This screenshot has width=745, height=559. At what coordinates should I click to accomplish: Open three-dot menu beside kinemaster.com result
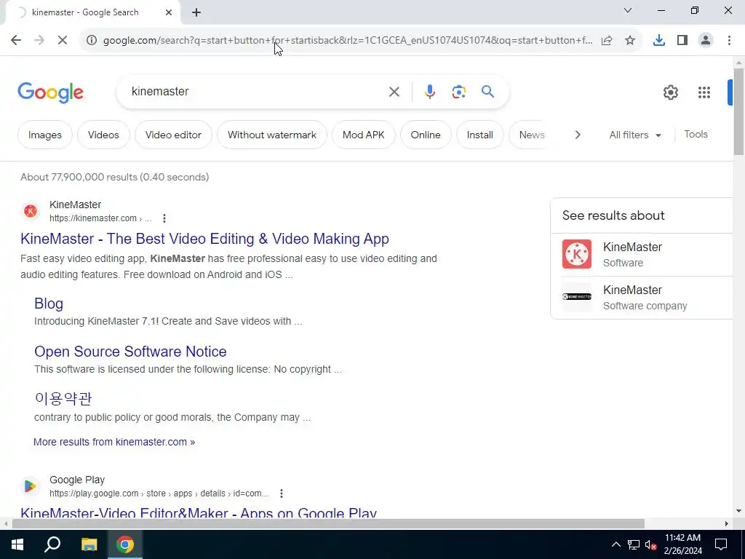click(164, 218)
